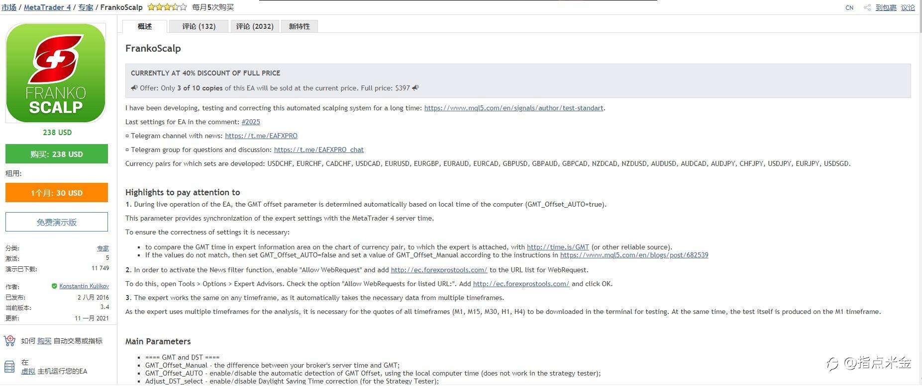Click the 购买 link in how-to-buy text

[44, 341]
